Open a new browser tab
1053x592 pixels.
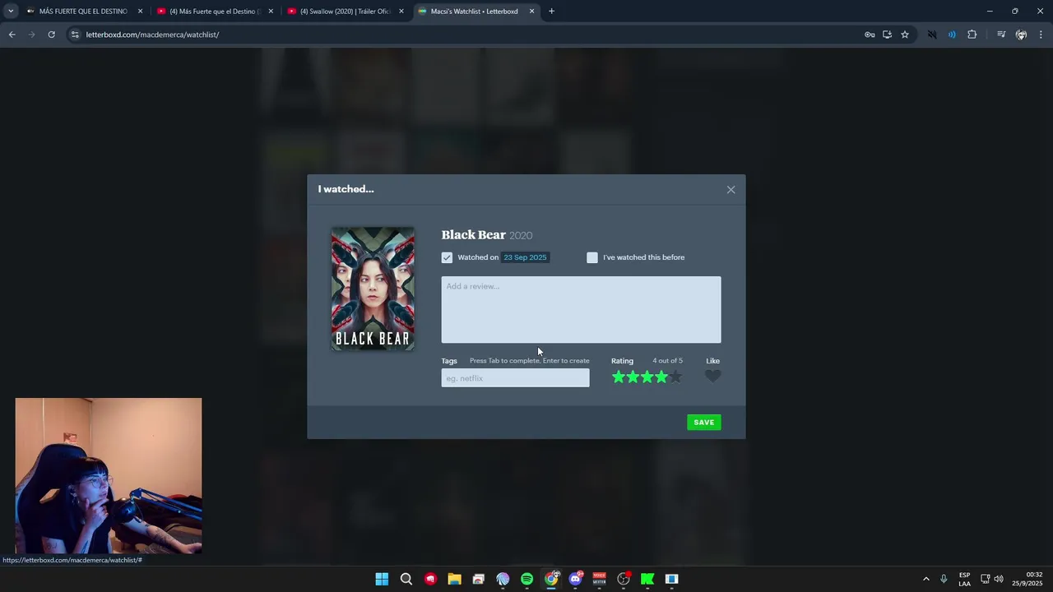[x=551, y=12]
